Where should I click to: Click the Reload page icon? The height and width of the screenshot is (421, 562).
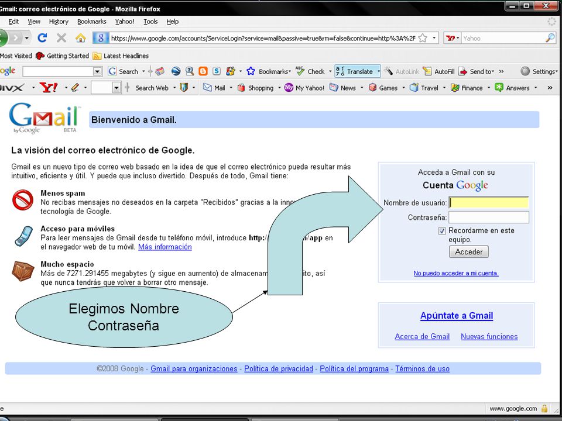(42, 38)
